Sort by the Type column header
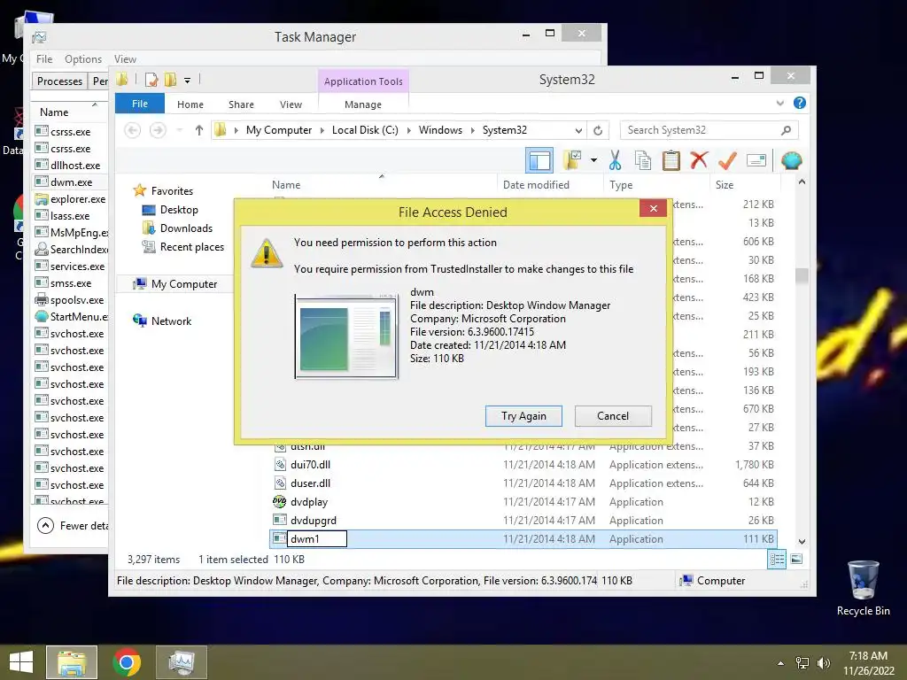Screen dimensions: 907x680 (621, 185)
